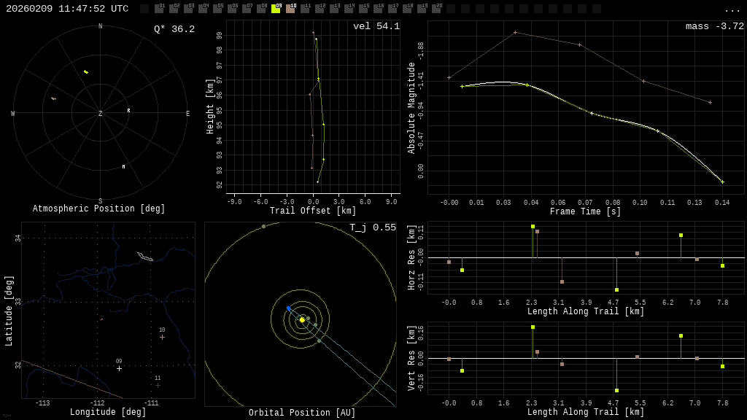Enable the station 11 box in top bar
The width and height of the screenshot is (747, 420).
[305, 9]
